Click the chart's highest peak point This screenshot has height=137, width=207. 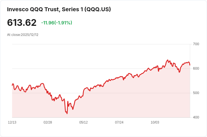tap(168, 60)
